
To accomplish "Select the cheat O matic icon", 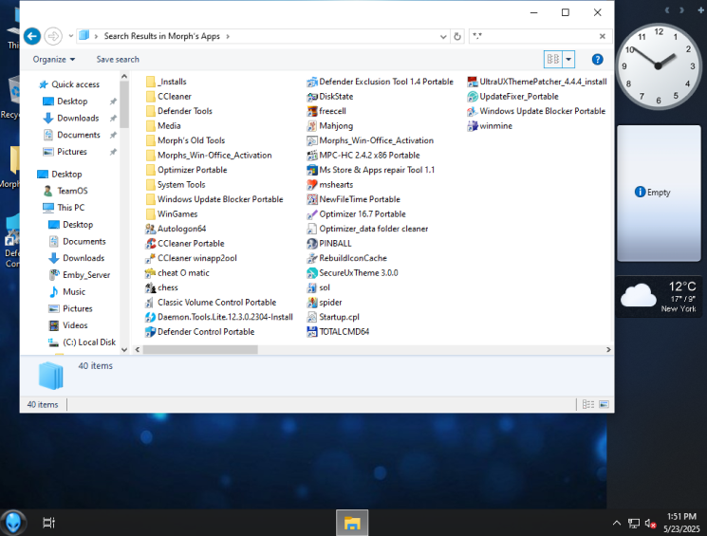I will (150, 272).
